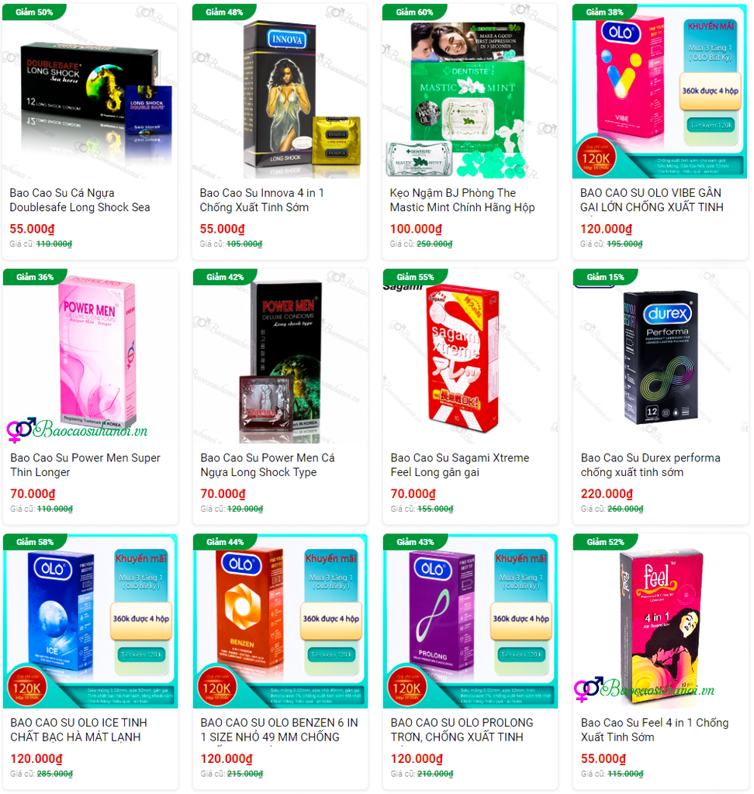
Task: Open 'Bao Cao Su Power Men Super Thin Longer' link
Action: click(x=85, y=465)
